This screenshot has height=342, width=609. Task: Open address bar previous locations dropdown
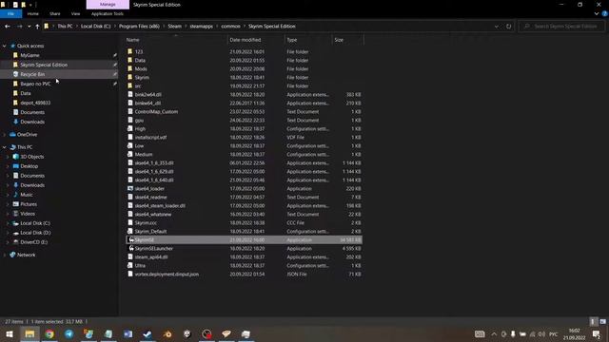497,27
